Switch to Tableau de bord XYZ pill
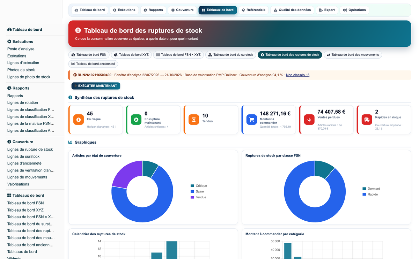419x259 pixels. coord(131,55)
